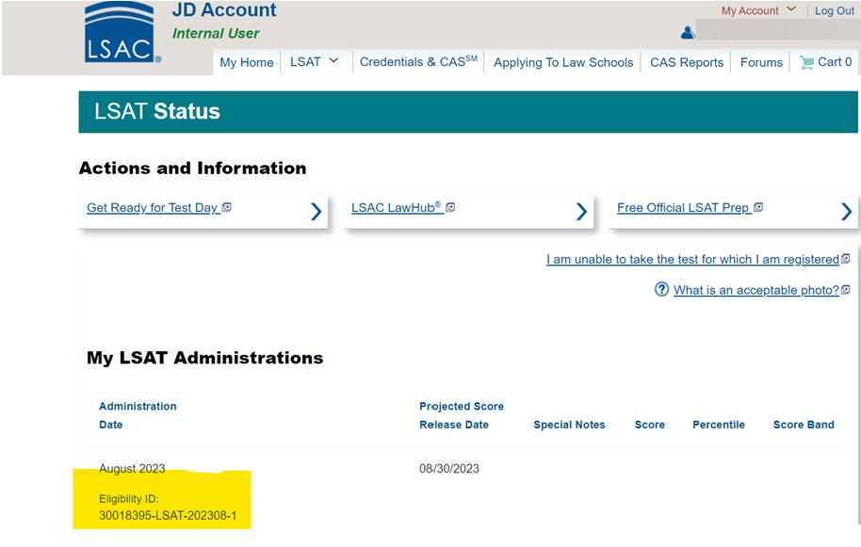Viewport: 861px width, 547px height.
Task: Click the arrow on Free Official LSAT Prep card
Action: click(846, 212)
